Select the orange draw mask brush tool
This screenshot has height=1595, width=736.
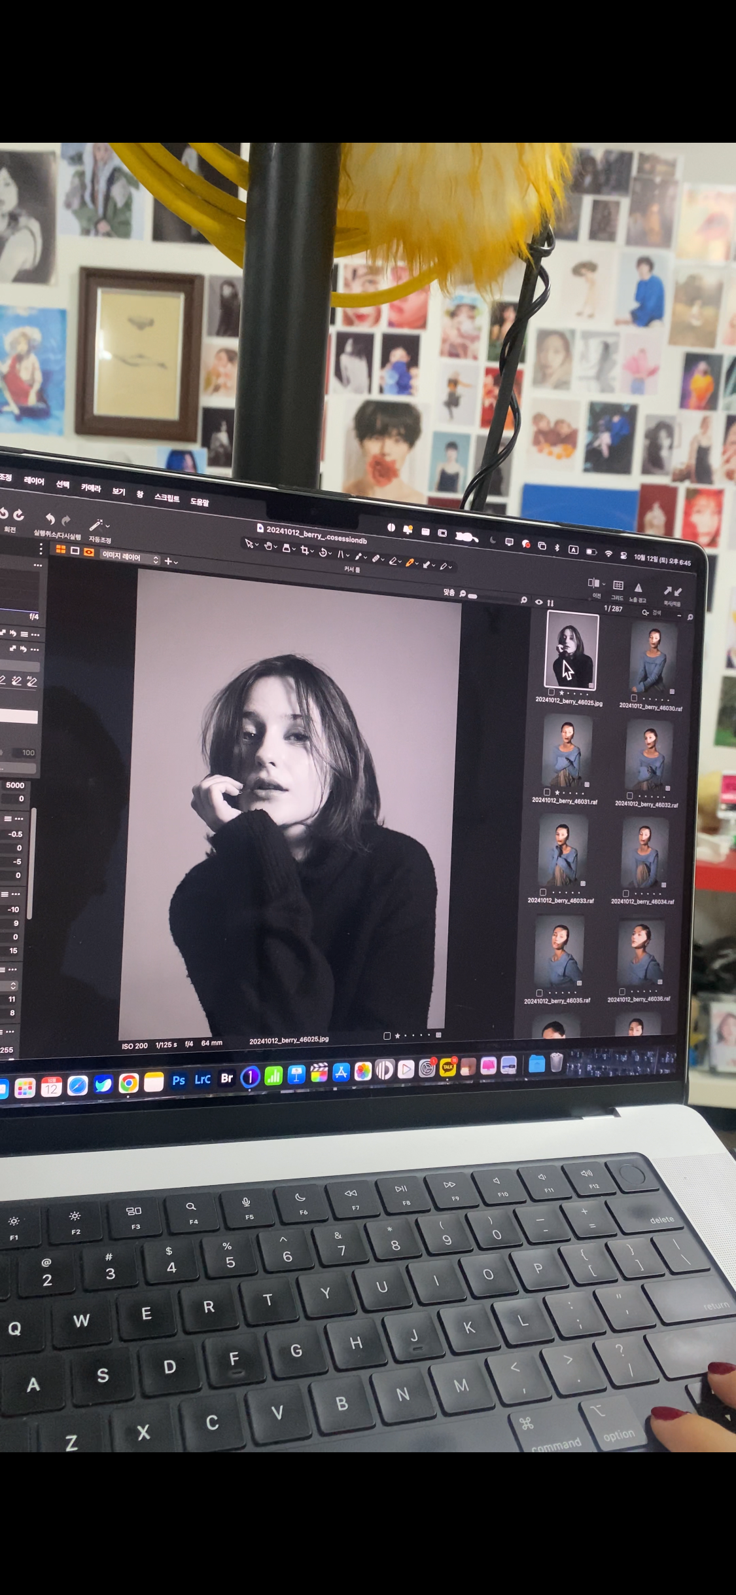click(410, 562)
